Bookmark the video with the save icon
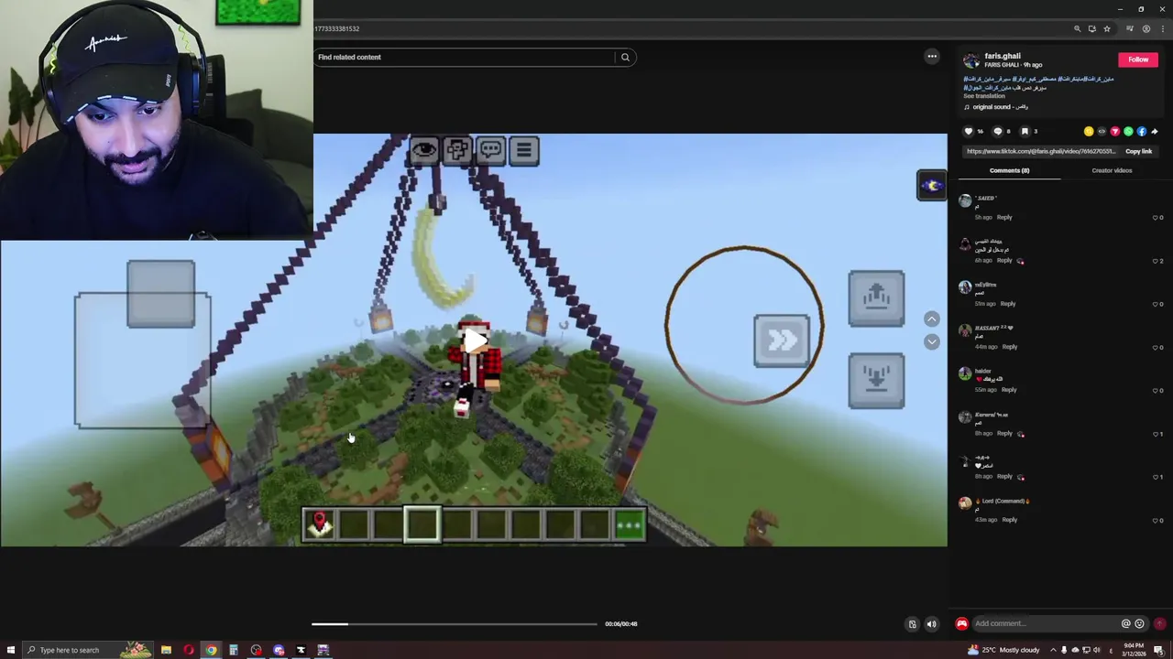Viewport: 1173px width, 659px height. click(1025, 131)
